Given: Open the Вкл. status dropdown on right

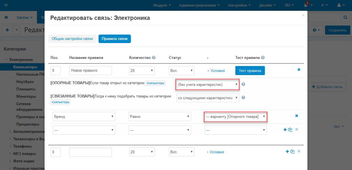Looking at the screenshot, I should click(339, 126).
